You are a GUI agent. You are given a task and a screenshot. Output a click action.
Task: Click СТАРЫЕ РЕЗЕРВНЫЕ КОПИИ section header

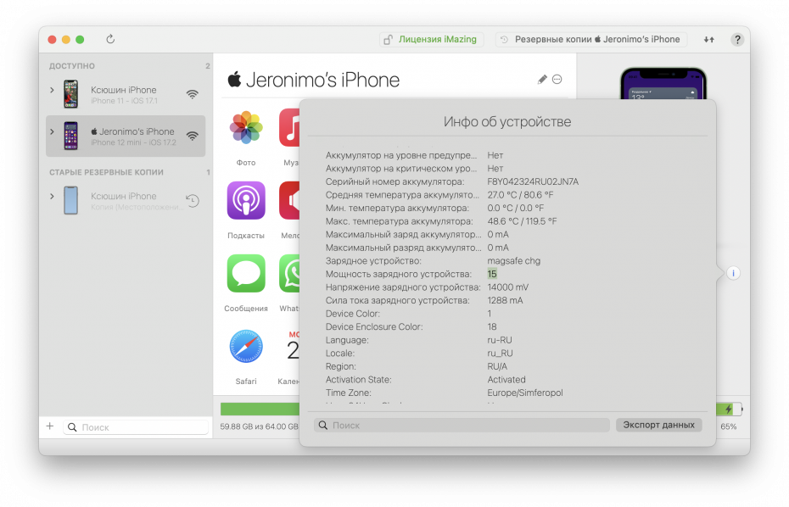(106, 172)
